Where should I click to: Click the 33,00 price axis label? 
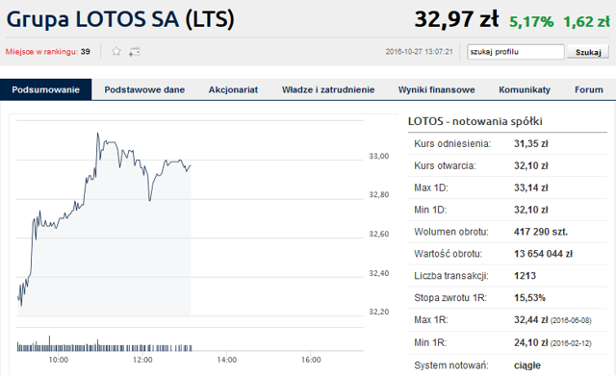[378, 156]
